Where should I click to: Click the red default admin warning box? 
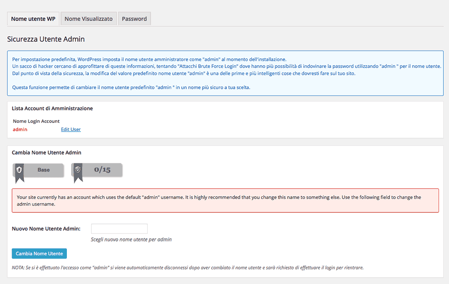[225, 200]
